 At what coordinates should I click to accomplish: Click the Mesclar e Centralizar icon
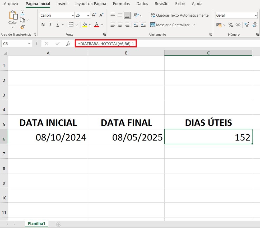point(153,25)
